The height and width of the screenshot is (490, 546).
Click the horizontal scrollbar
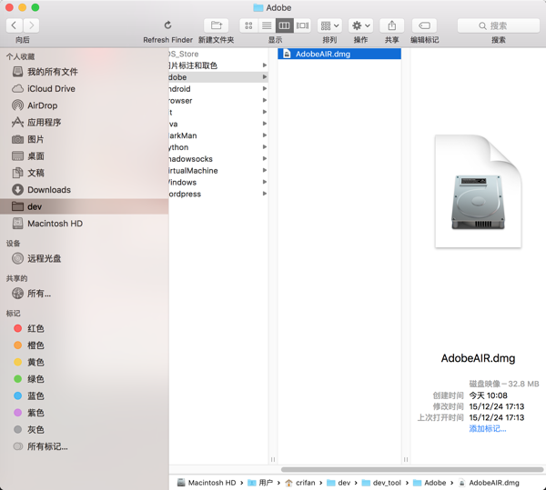[412, 469]
